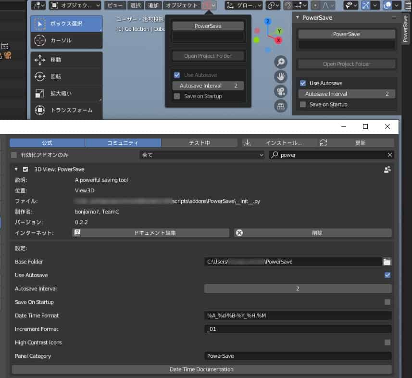
Task: Open the snapping options dropdown
Action: pyautogui.click(x=300, y=5)
